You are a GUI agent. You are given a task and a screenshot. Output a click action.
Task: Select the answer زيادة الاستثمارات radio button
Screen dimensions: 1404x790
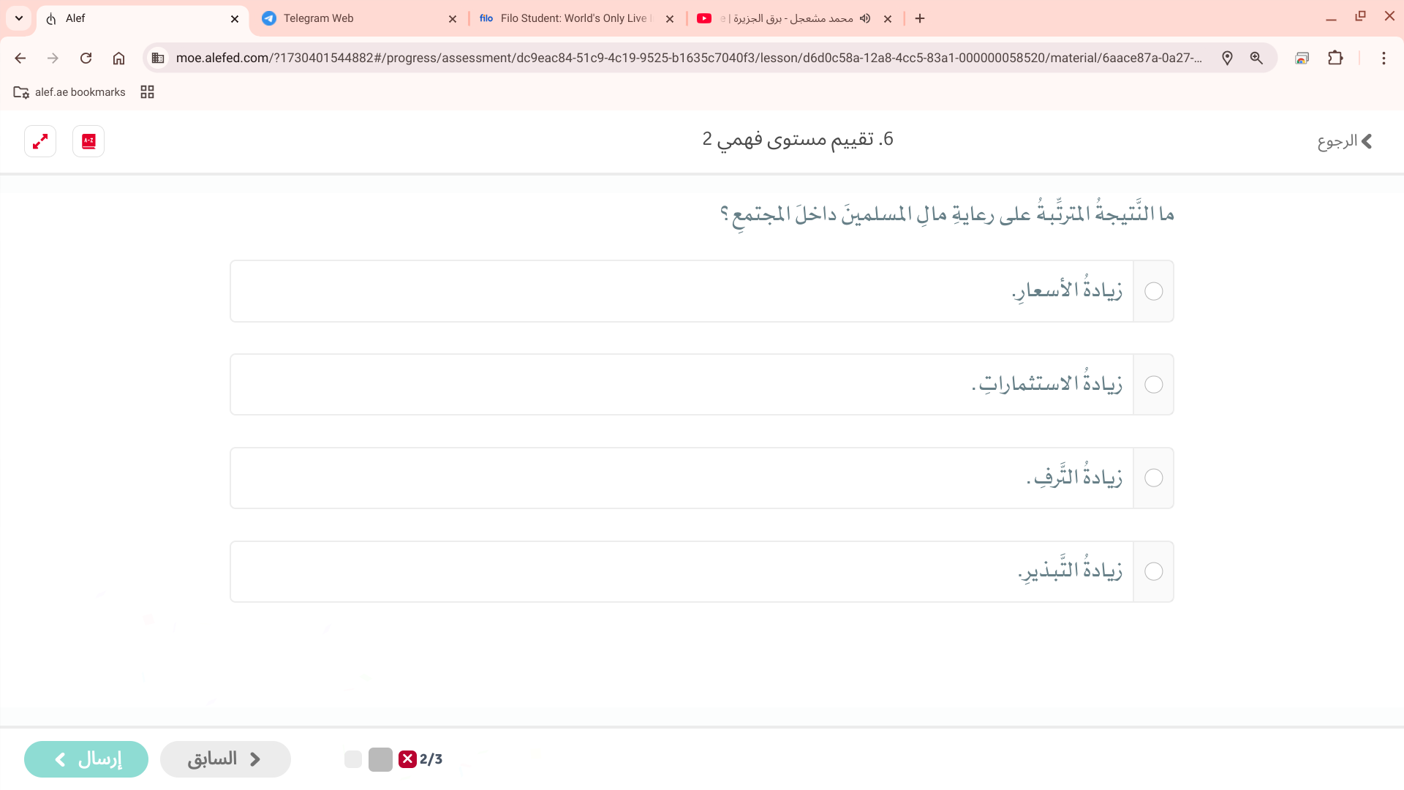1153,385
